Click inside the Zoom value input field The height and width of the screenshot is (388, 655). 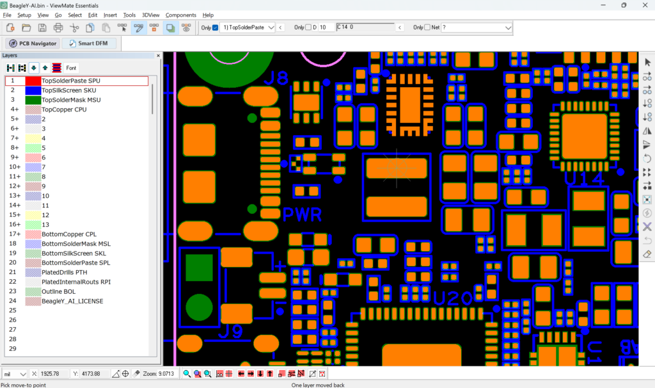tap(168, 373)
